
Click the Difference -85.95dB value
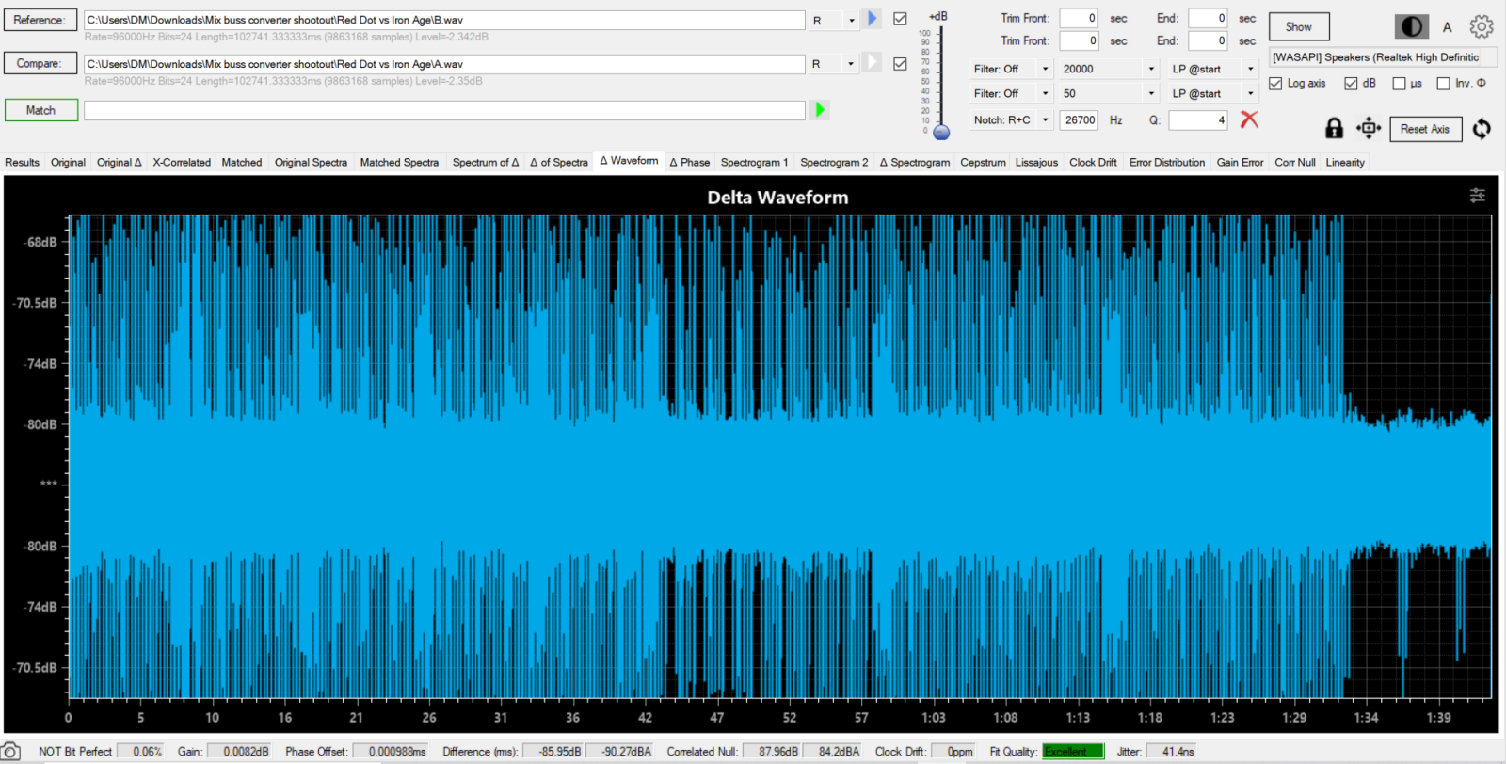coord(553,752)
